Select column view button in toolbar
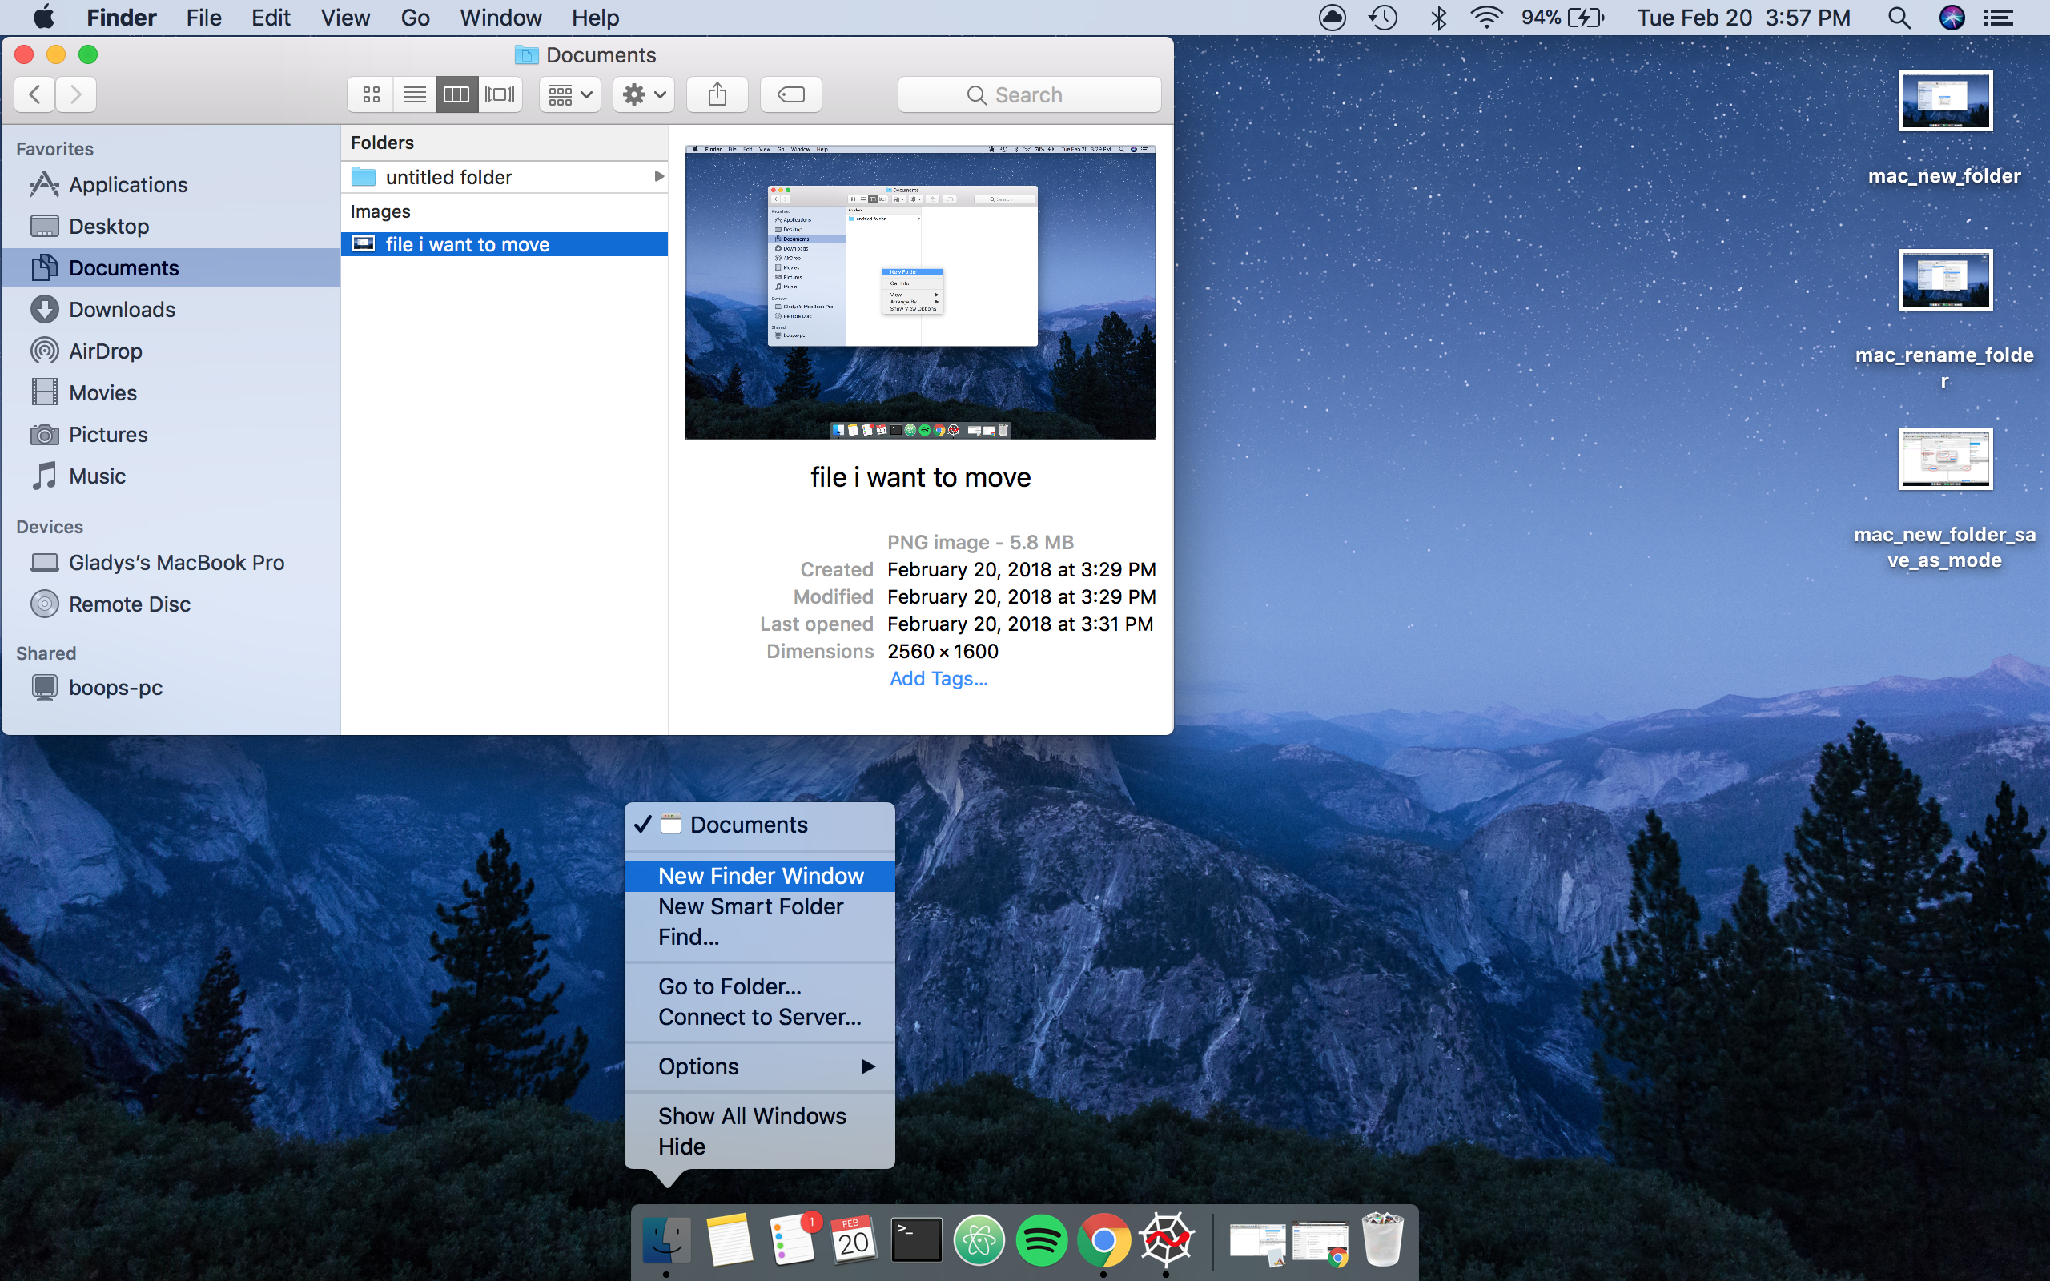The height and width of the screenshot is (1281, 2050). [x=456, y=95]
